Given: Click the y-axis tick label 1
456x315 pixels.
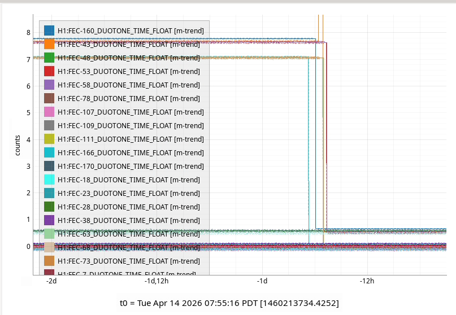Looking at the screenshot, I should pyautogui.click(x=28, y=220).
